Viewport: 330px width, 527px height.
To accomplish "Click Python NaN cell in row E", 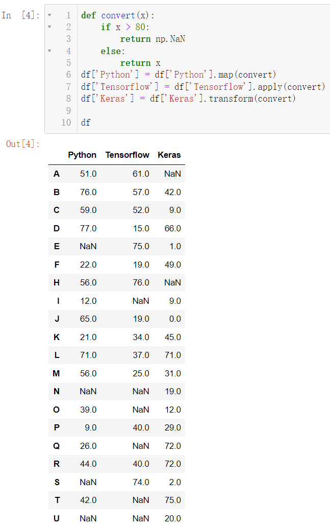I will click(88, 246).
